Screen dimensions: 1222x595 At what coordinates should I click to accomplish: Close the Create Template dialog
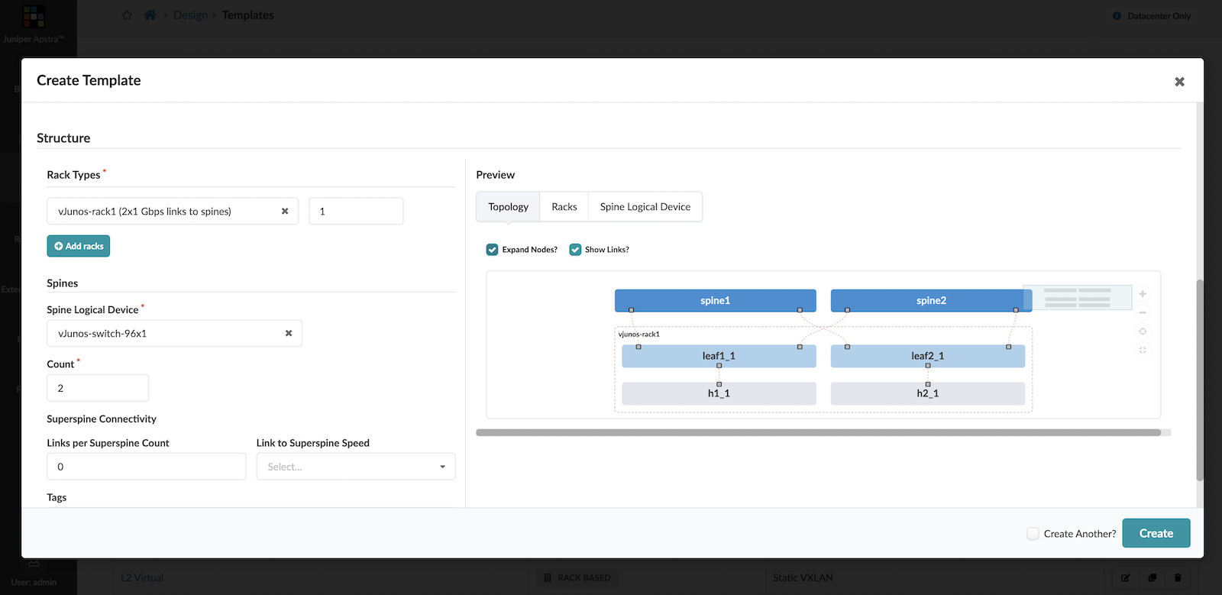(x=1179, y=82)
